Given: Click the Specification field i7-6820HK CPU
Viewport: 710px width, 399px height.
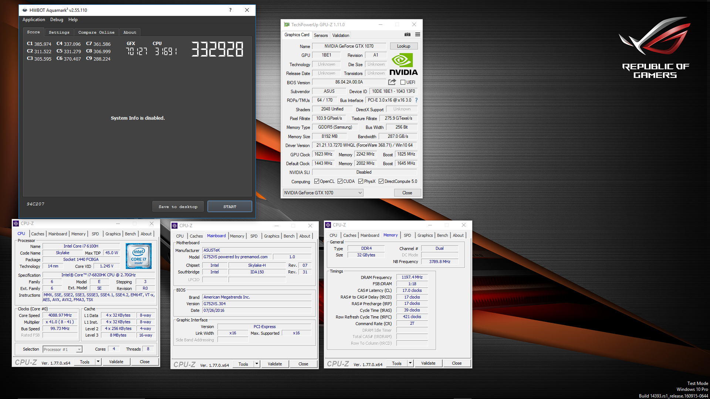Looking at the screenshot, I should tap(99, 275).
